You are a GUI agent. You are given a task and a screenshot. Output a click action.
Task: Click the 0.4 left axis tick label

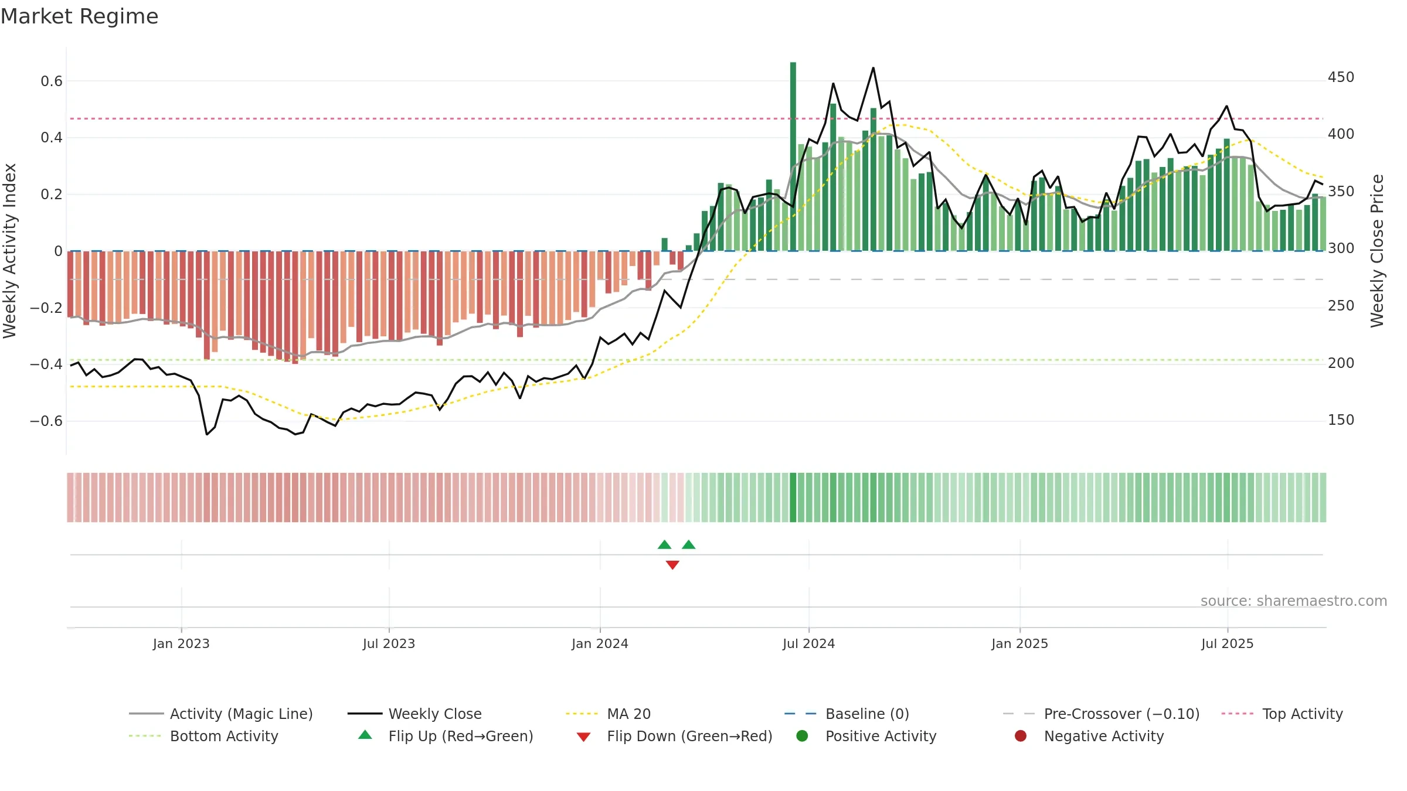[52, 138]
